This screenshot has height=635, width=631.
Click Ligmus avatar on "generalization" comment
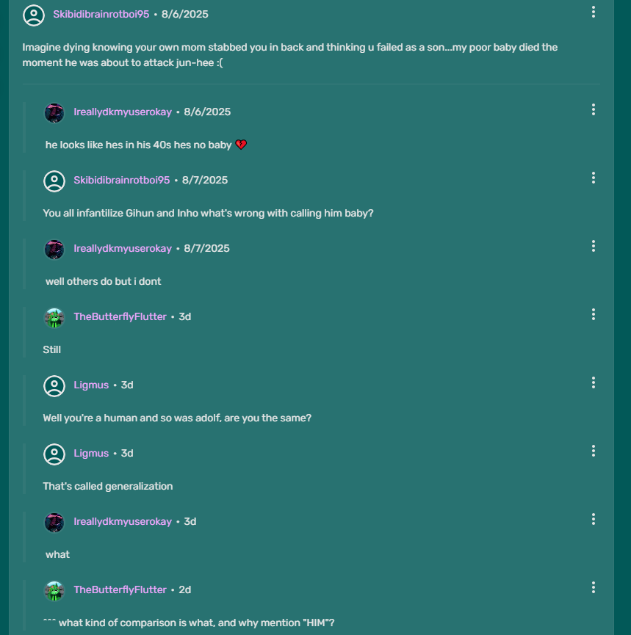[54, 454]
